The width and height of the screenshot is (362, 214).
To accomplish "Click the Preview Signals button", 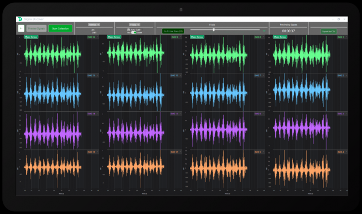I will 36,28.
